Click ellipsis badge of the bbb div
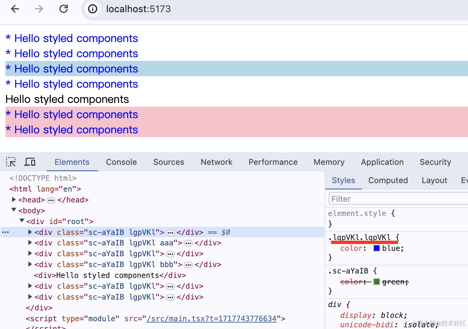Image resolution: width=468 pixels, height=329 pixels. 188,265
